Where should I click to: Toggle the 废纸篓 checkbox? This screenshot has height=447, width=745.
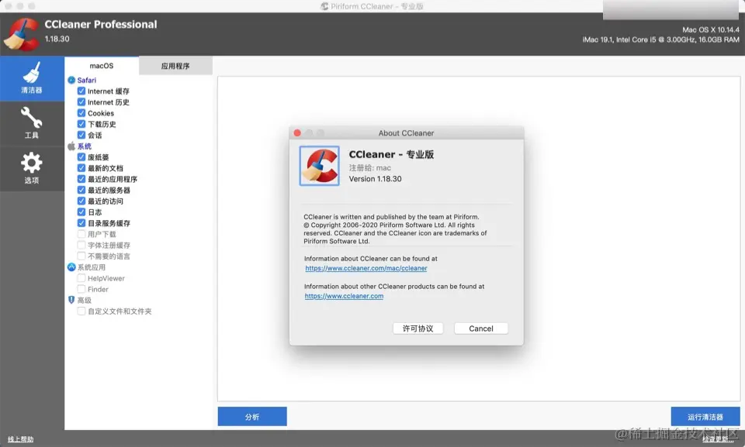[x=81, y=157]
